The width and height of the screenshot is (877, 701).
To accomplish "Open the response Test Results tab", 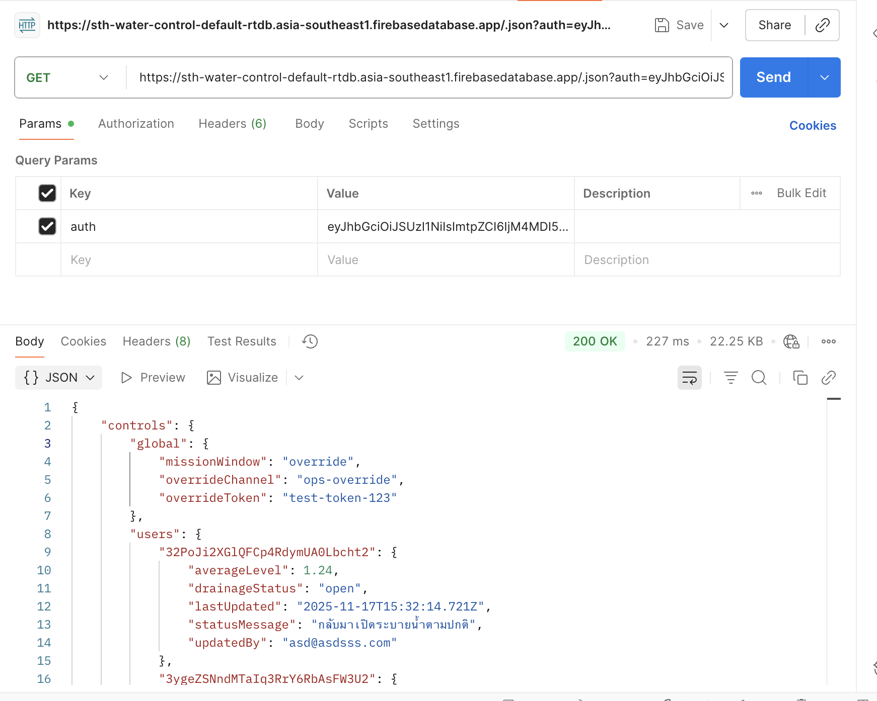I will click(242, 341).
